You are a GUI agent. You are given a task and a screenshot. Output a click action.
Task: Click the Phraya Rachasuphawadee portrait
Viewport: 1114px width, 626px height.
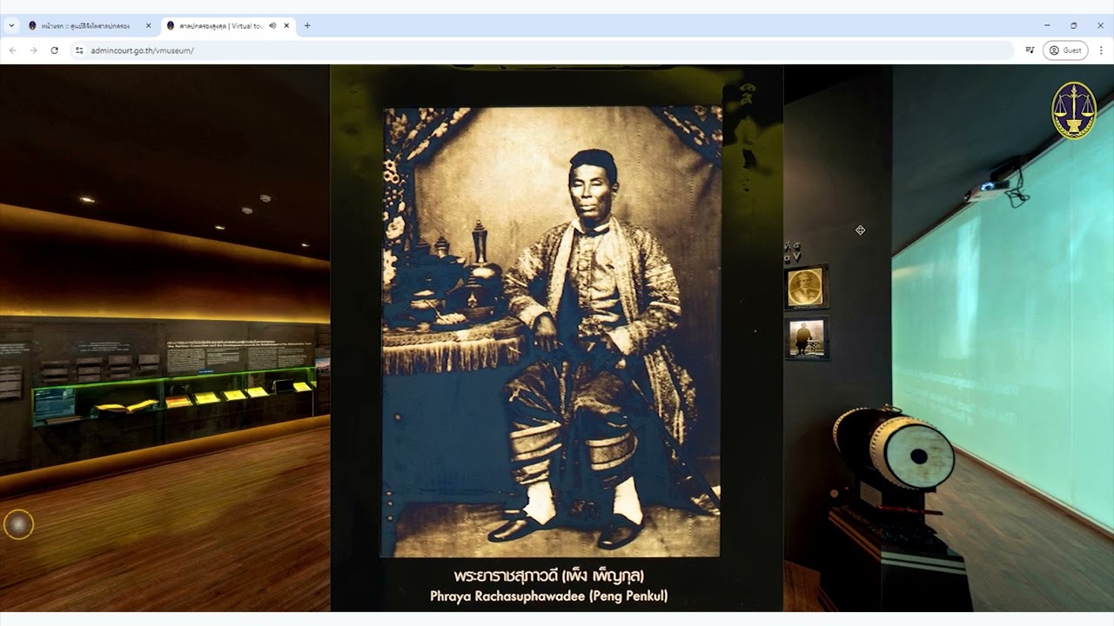tap(552, 331)
